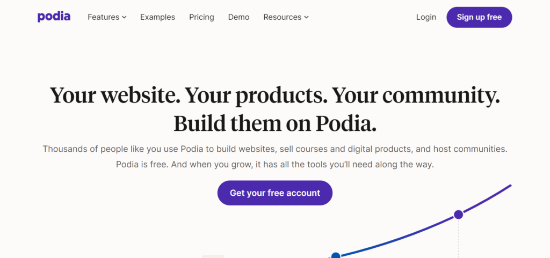Click the paragraph line starting "Thousands of people"

pos(274,149)
